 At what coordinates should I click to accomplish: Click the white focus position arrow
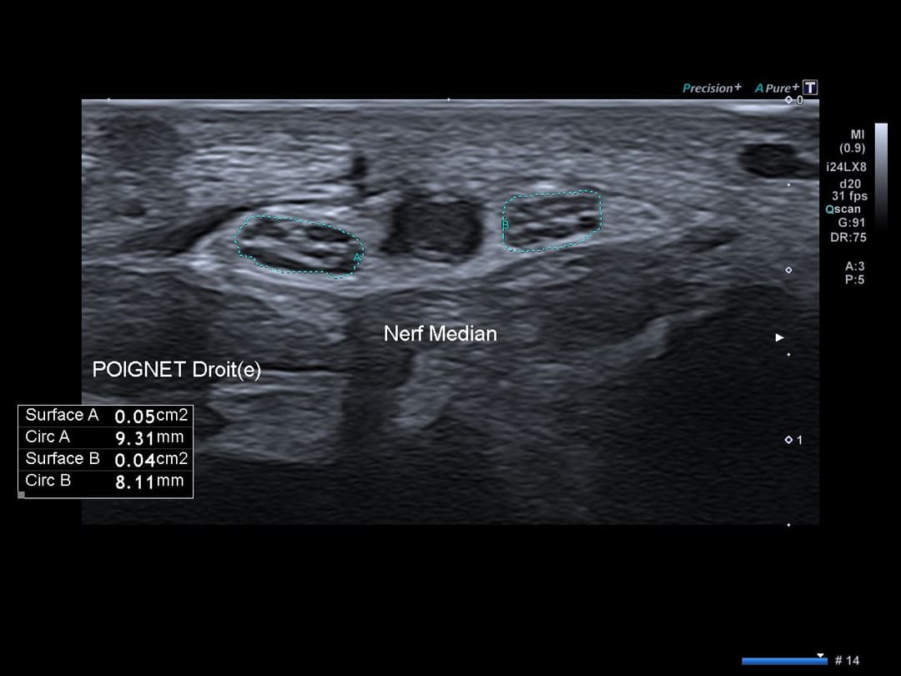[x=780, y=337]
